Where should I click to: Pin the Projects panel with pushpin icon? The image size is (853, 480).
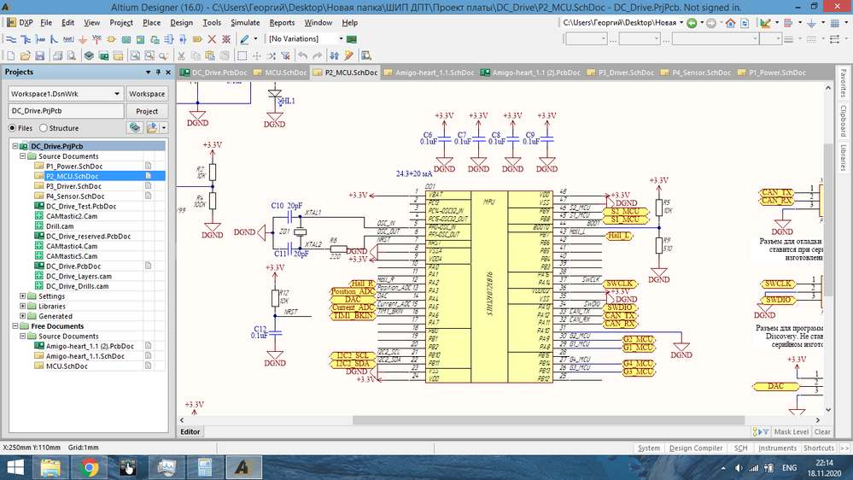click(158, 73)
